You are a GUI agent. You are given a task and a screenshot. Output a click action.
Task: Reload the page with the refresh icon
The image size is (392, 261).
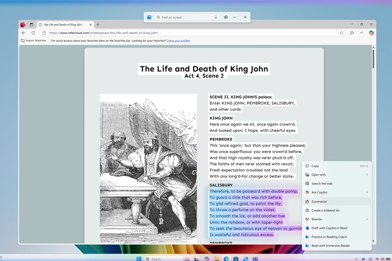pyautogui.click(x=33, y=33)
